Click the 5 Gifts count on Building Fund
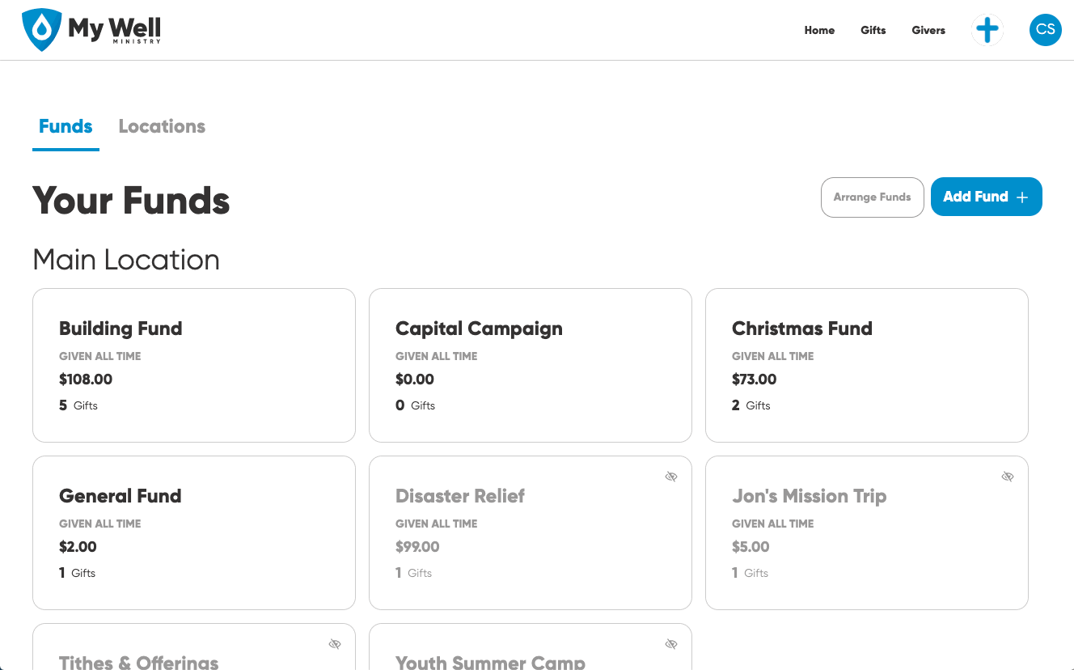Viewport: 1074px width, 670px height. [x=78, y=405]
